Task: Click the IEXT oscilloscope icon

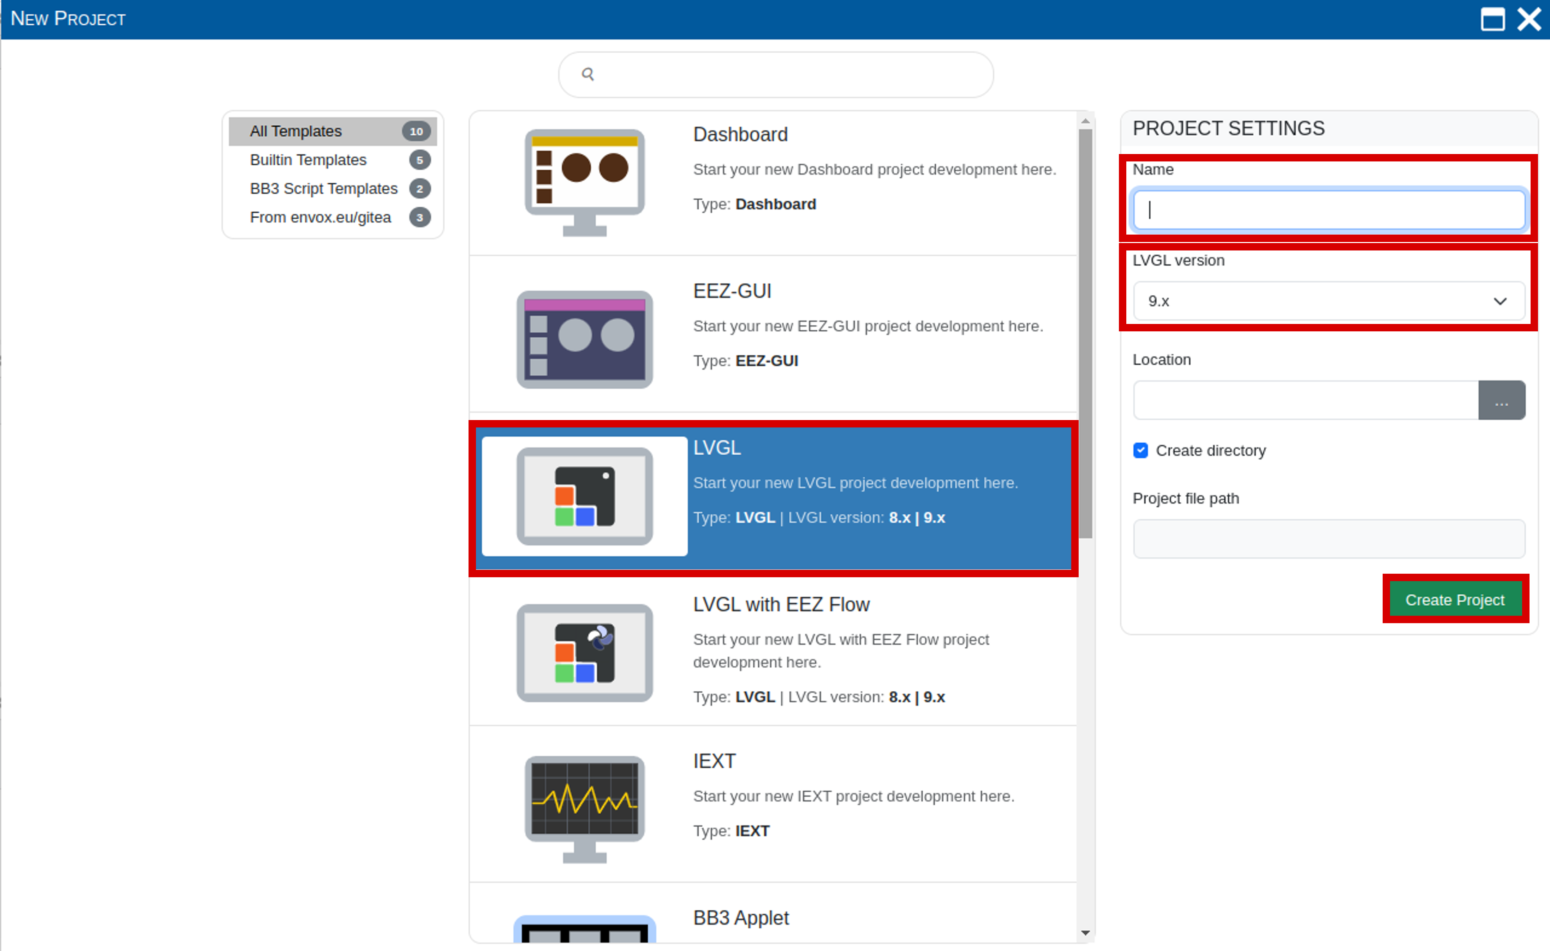Action: pos(584,809)
